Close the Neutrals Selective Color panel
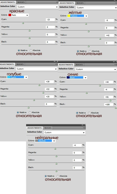117x194 pixels. click(85, 125)
